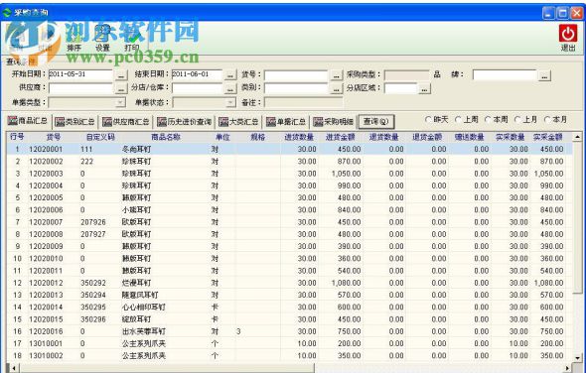
Task: Click the browse button beside 分店/仓库 field
Action: pos(230,89)
